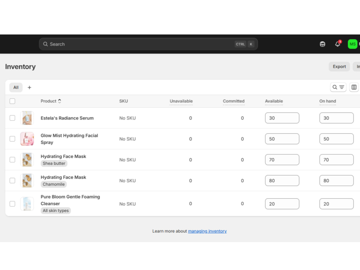Check Hydrating Face Mask Shea butter checkbox
Image resolution: width=360 pixels, height=270 pixels.
[12, 160]
